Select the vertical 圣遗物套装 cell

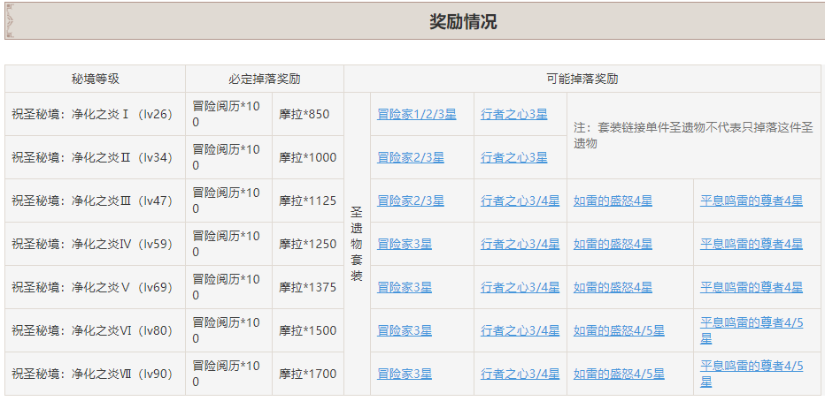coord(357,244)
